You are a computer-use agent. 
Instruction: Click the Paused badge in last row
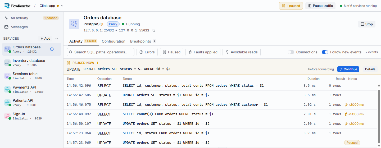[x=352, y=143]
